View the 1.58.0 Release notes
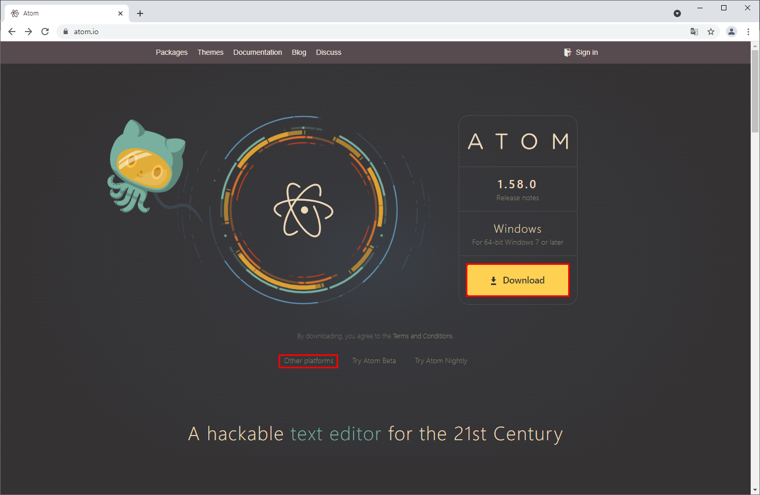The width and height of the screenshot is (760, 495). [x=518, y=198]
